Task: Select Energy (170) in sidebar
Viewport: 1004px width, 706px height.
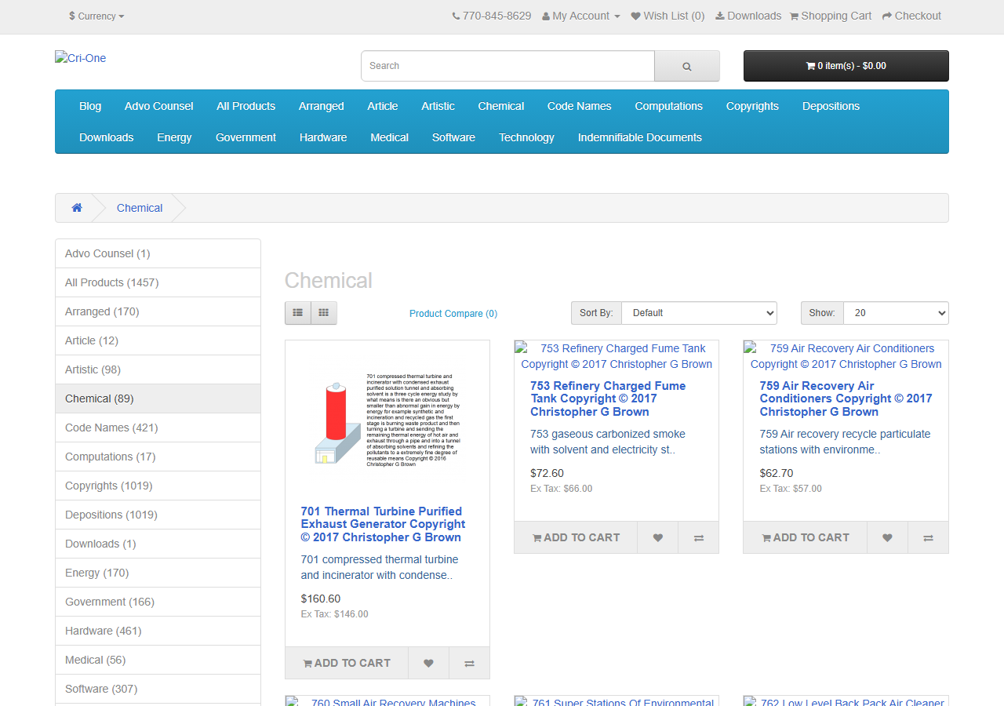Action: tap(158, 573)
